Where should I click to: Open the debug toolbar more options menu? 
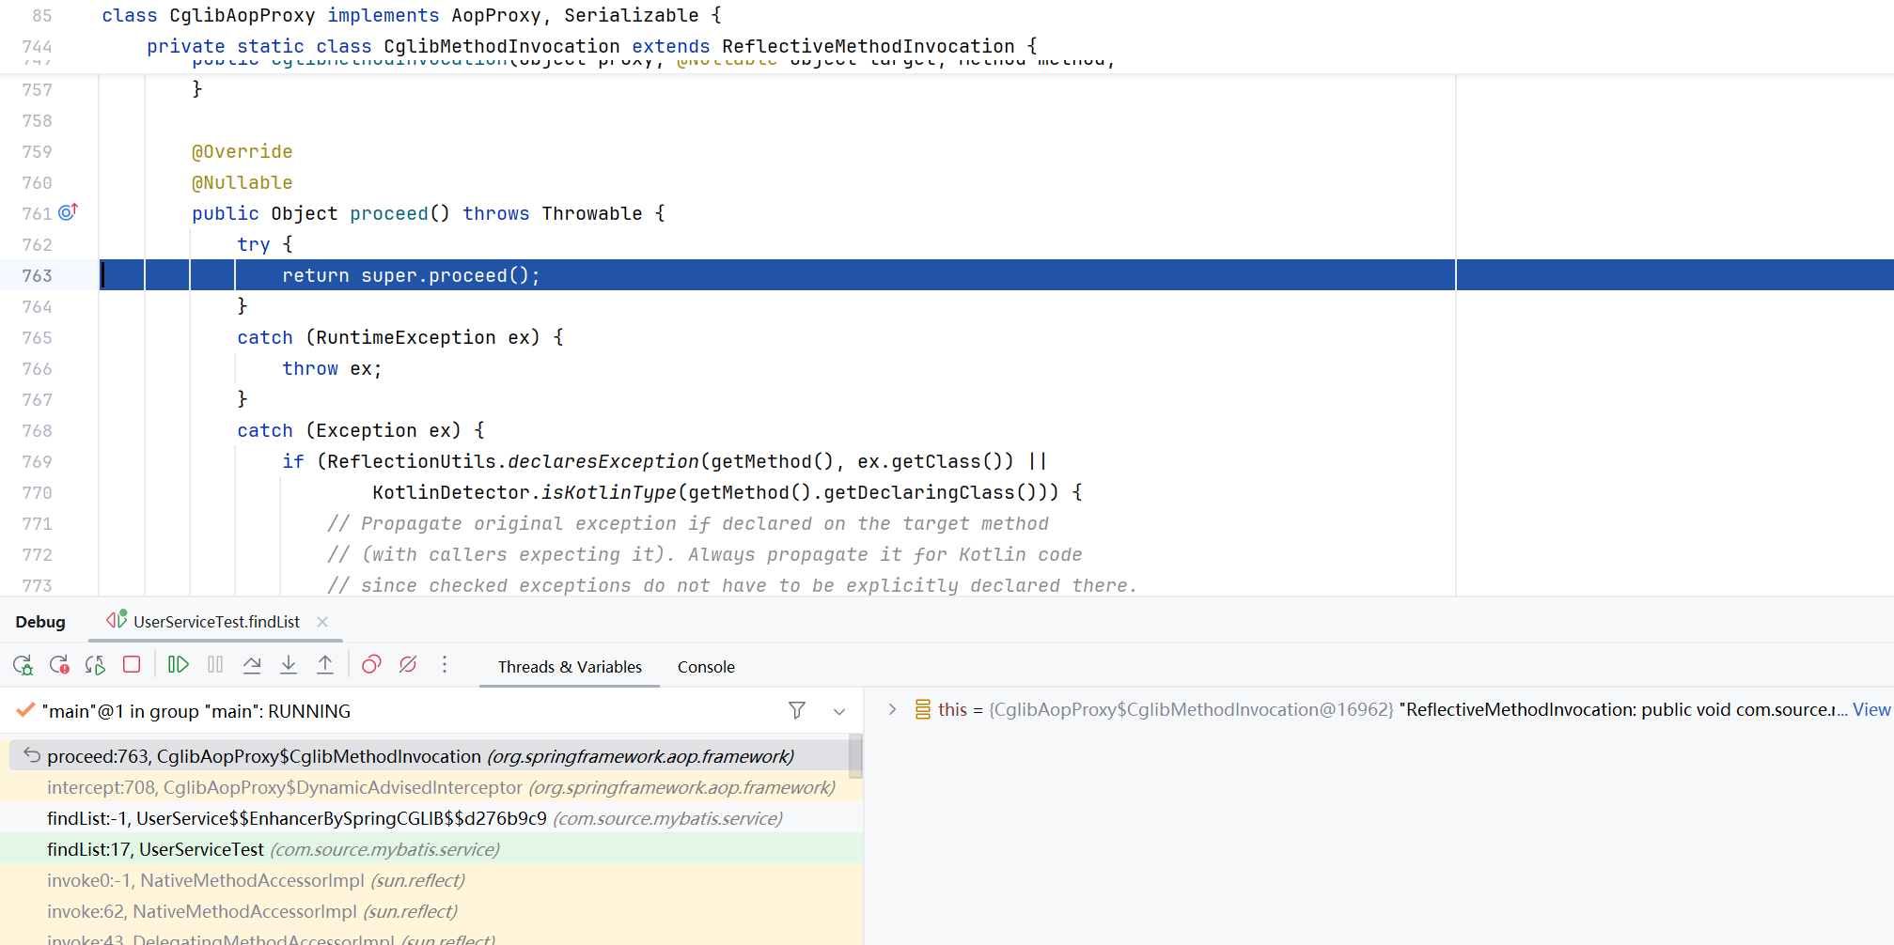click(445, 665)
